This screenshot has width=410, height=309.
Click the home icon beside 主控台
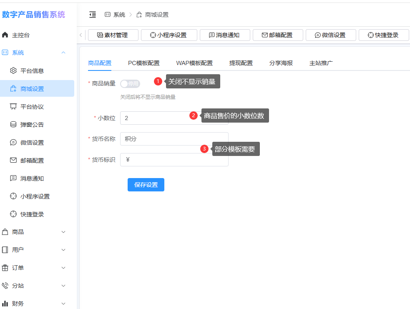5,35
